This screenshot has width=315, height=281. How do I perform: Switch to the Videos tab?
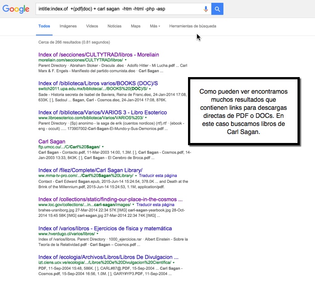pyautogui.click(x=92, y=26)
